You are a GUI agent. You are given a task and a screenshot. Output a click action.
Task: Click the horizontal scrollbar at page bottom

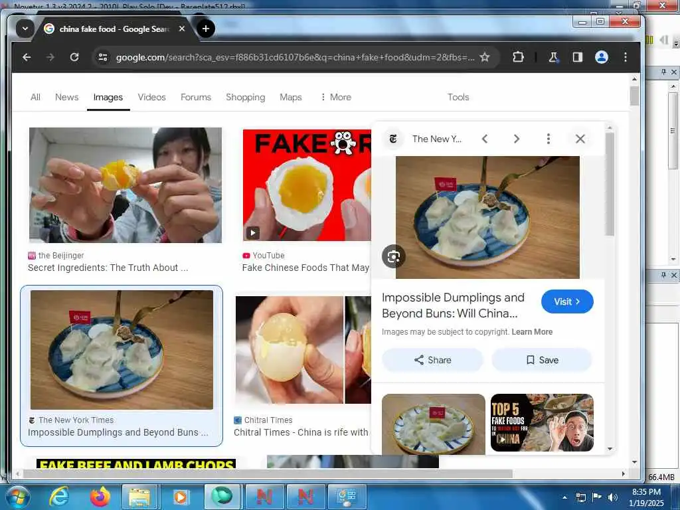(x=268, y=473)
